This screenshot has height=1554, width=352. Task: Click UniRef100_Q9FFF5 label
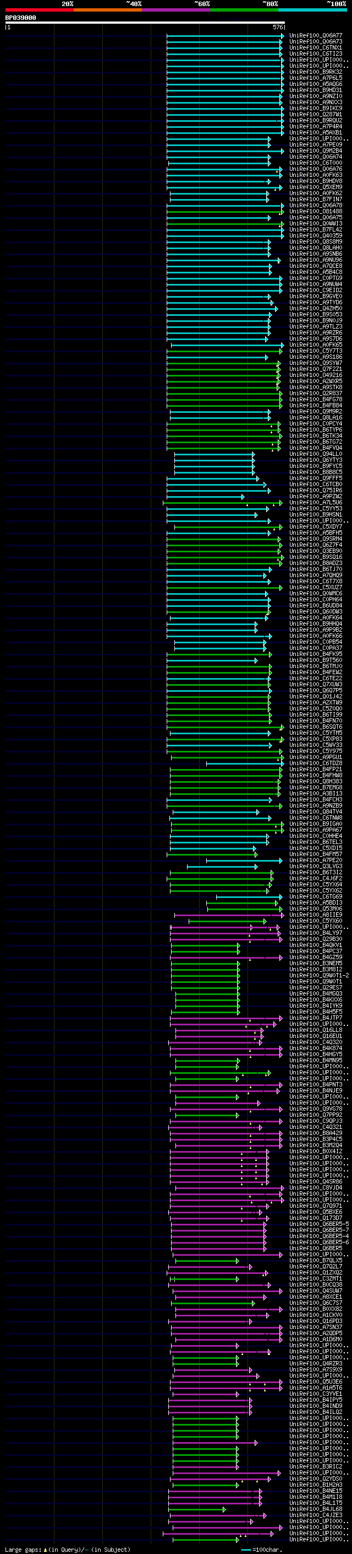(316, 478)
